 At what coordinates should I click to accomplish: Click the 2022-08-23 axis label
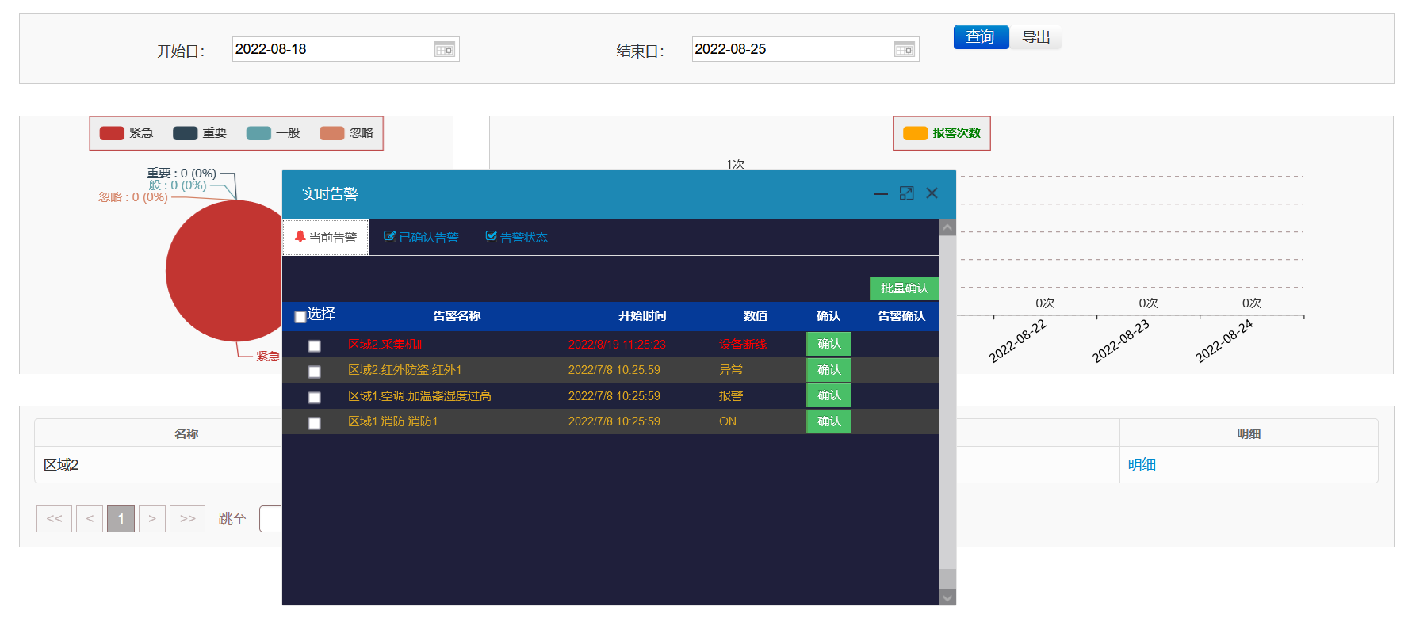click(x=1120, y=341)
